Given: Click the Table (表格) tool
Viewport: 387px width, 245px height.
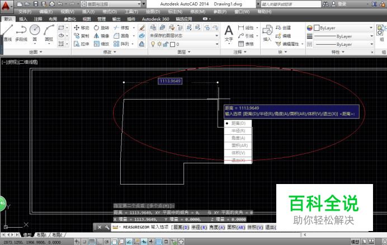Looking at the screenshot, I should pos(246,44).
